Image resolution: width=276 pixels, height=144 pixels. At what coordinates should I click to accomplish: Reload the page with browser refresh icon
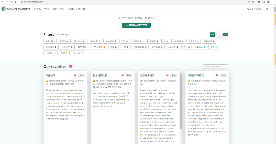12,2
